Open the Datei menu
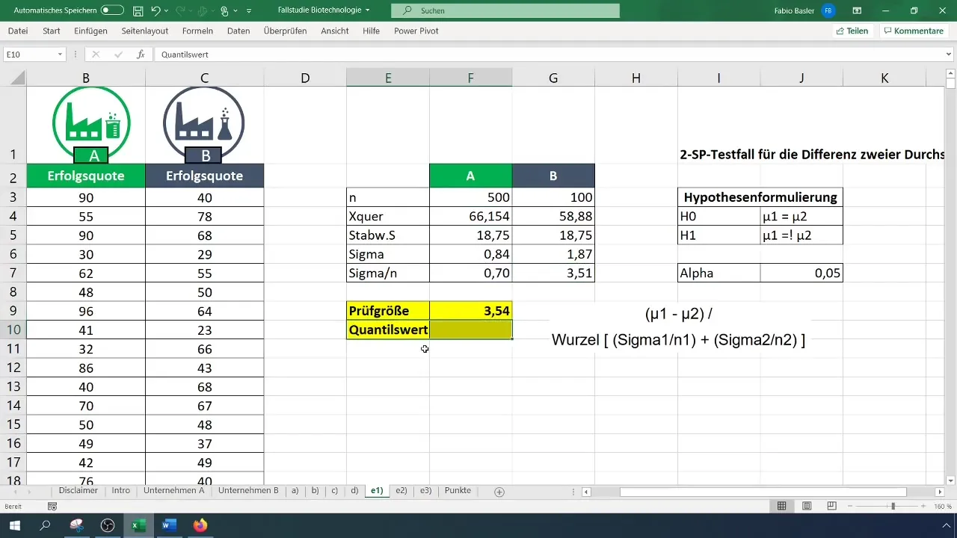The height and width of the screenshot is (538, 957). click(18, 31)
